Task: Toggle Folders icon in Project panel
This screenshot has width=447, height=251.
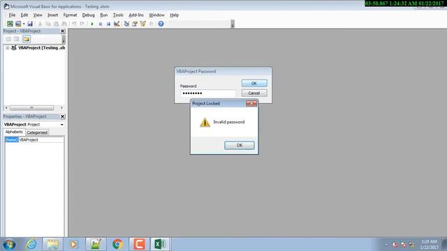Action: [27, 39]
